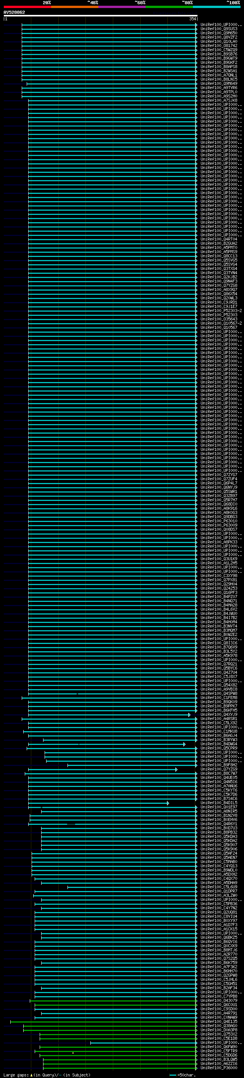Select hit label UniRef100_Q9N4F3
Screen dimensions: 244x1078
click(x=219, y=281)
